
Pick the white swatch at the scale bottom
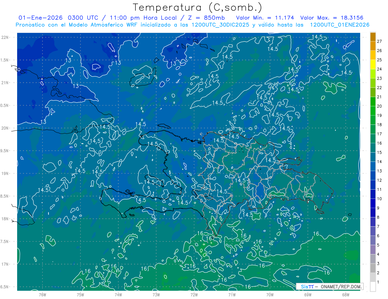coord(373,287)
